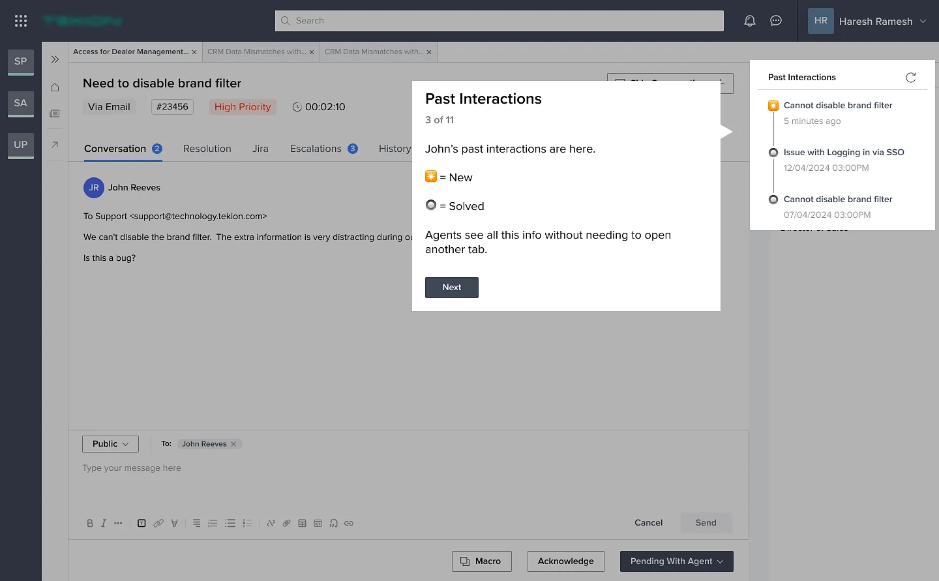The image size is (939, 581).
Task: Insert a numbered list
Action: click(213, 523)
